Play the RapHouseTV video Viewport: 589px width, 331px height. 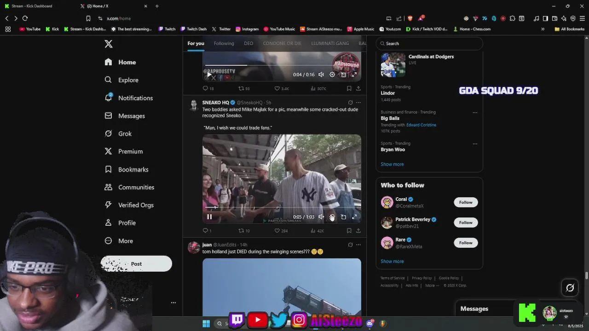click(x=209, y=74)
